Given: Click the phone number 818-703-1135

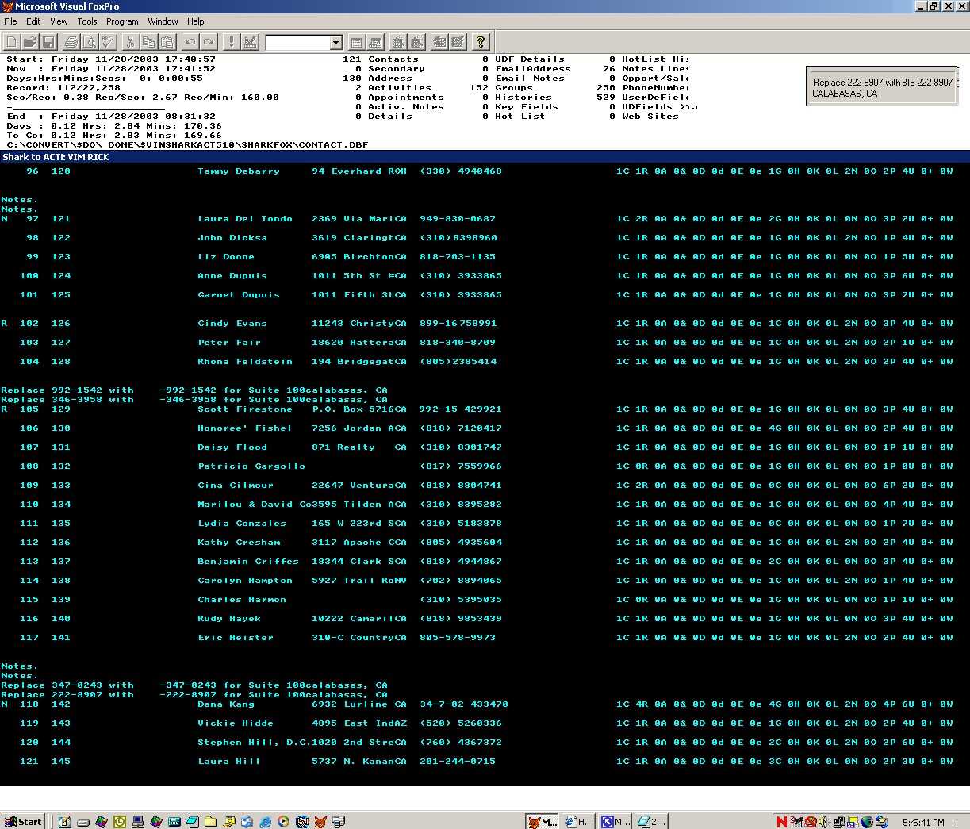Looking at the screenshot, I should [458, 257].
